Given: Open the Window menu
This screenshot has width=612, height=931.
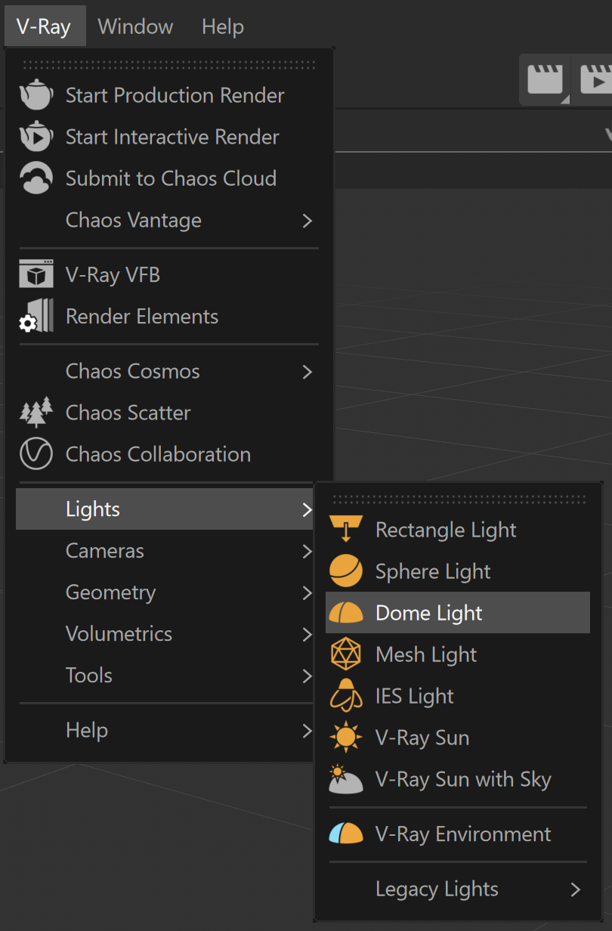Looking at the screenshot, I should click(135, 26).
